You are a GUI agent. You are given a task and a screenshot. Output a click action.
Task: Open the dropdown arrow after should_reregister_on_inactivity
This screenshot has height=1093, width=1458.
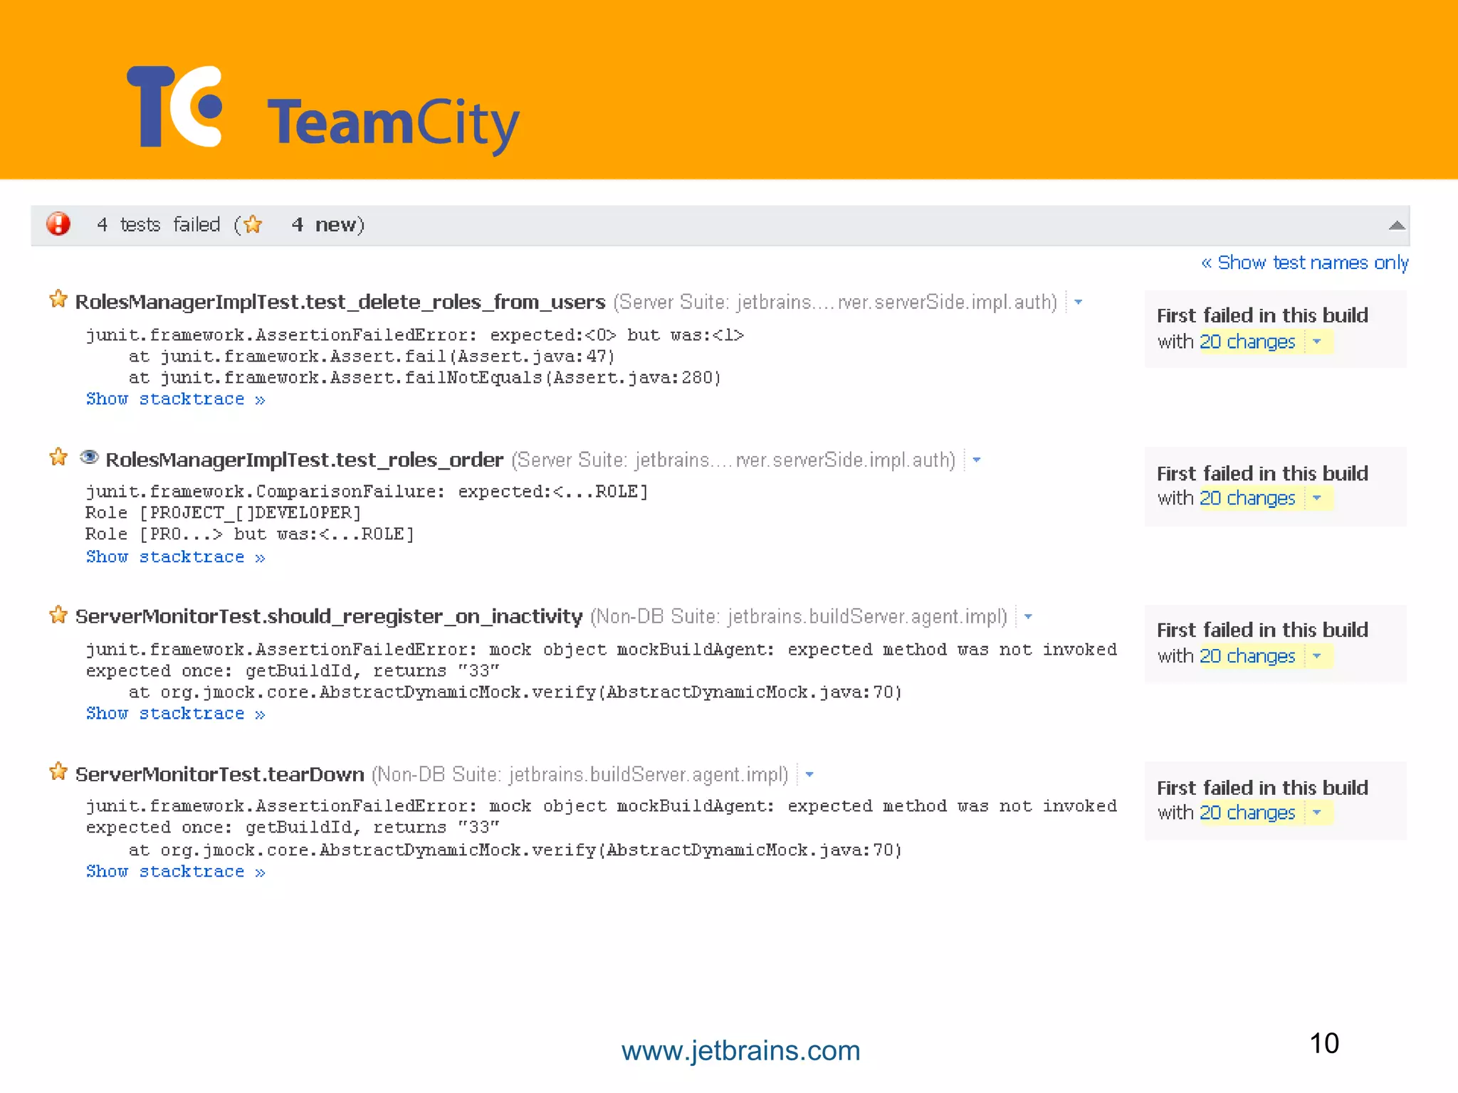[x=1028, y=617]
